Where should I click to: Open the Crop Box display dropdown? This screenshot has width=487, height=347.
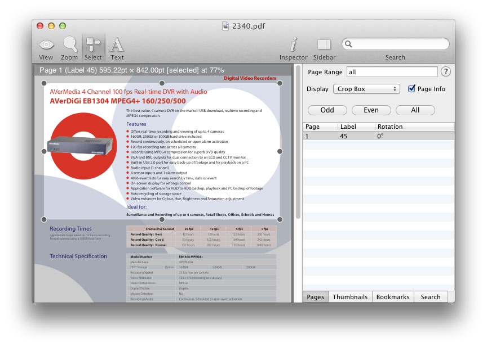[x=366, y=89]
